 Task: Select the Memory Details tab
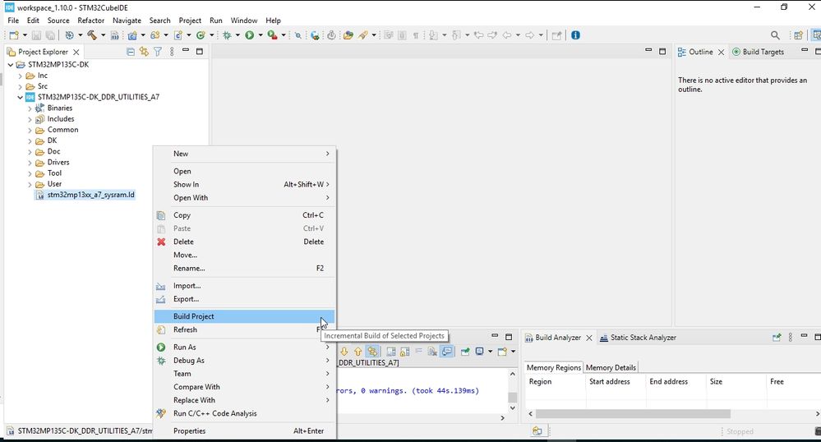[611, 367]
